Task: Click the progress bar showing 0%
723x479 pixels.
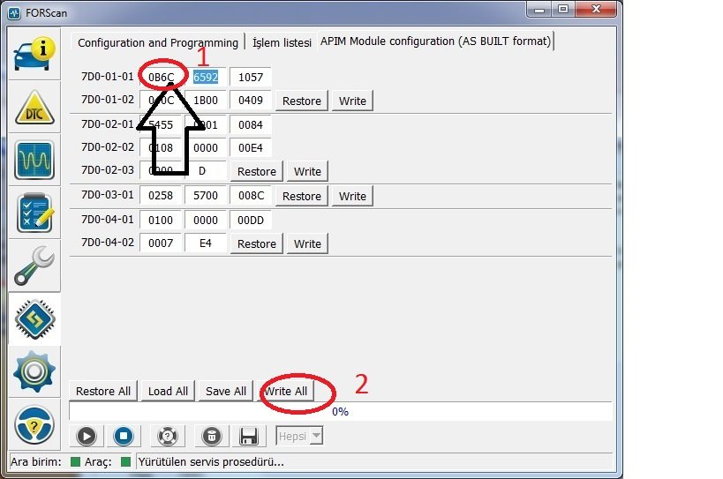Action: click(x=340, y=411)
